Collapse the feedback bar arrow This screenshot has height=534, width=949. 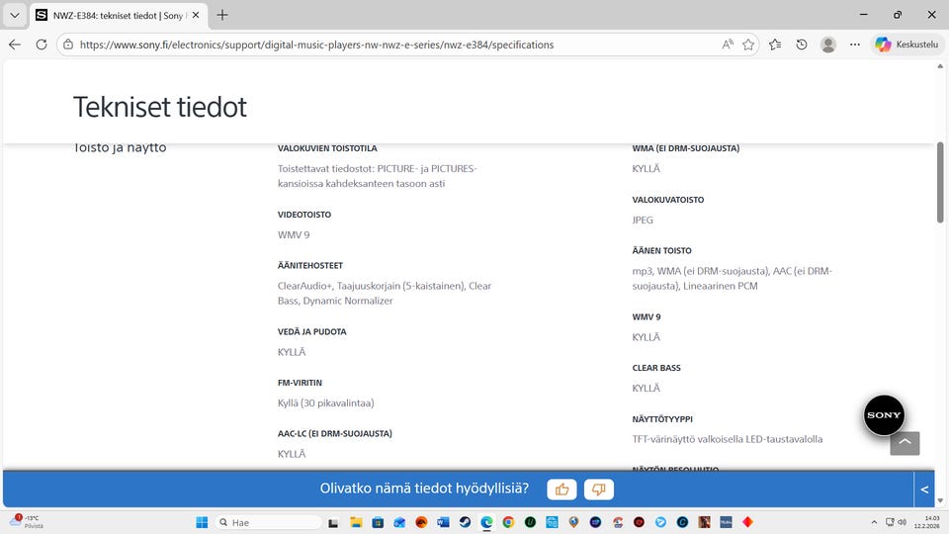pos(924,489)
